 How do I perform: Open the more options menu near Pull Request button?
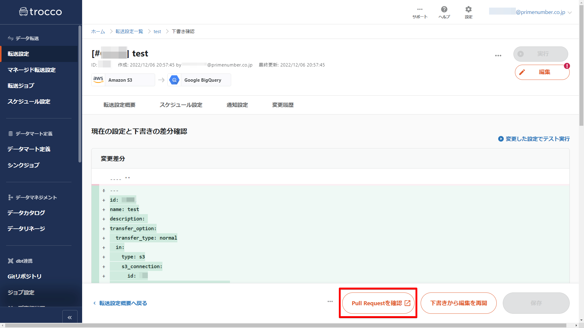click(330, 302)
